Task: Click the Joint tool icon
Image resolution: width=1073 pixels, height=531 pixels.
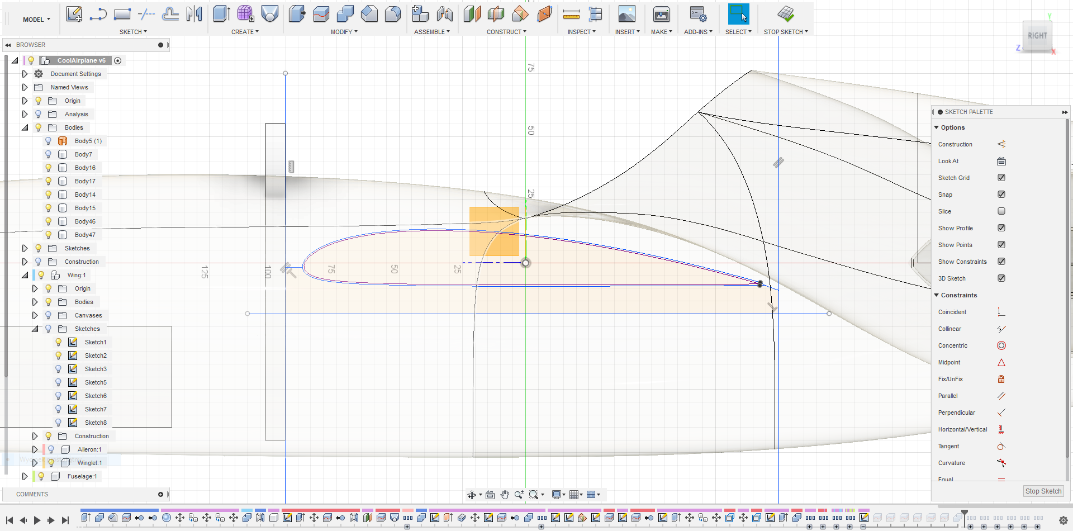Action: pyautogui.click(x=445, y=14)
